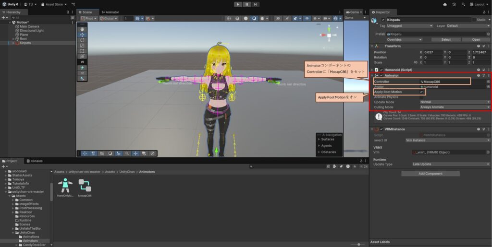Open the Tag dropdown showing Untagged
Image resolution: width=492 pixels, height=247 pixels.
point(410,26)
